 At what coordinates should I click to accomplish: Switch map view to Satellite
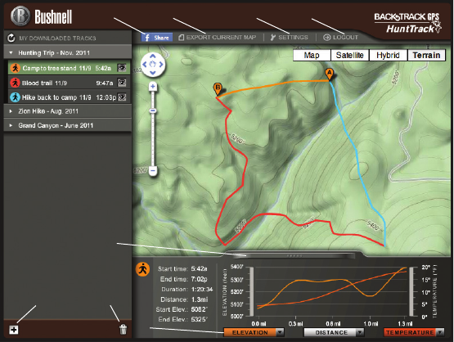point(350,55)
